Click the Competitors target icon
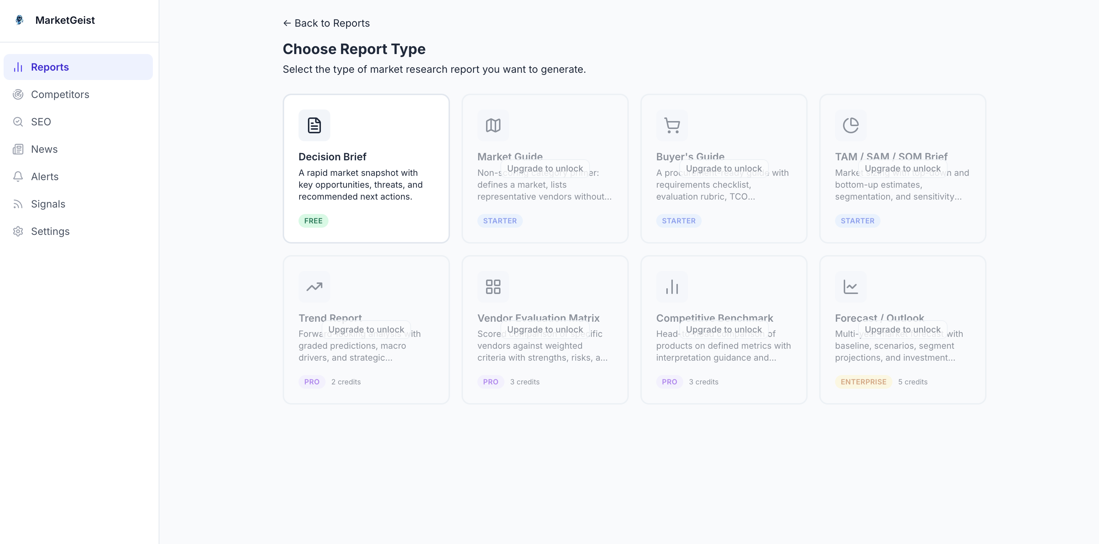1099x544 pixels. tap(18, 94)
